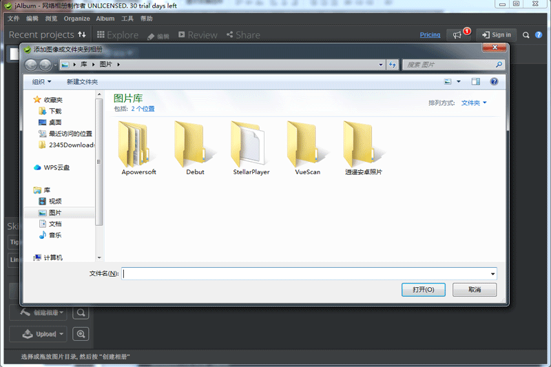Click the 打开(O) button
Image resolution: width=551 pixels, height=367 pixels.
[423, 290]
